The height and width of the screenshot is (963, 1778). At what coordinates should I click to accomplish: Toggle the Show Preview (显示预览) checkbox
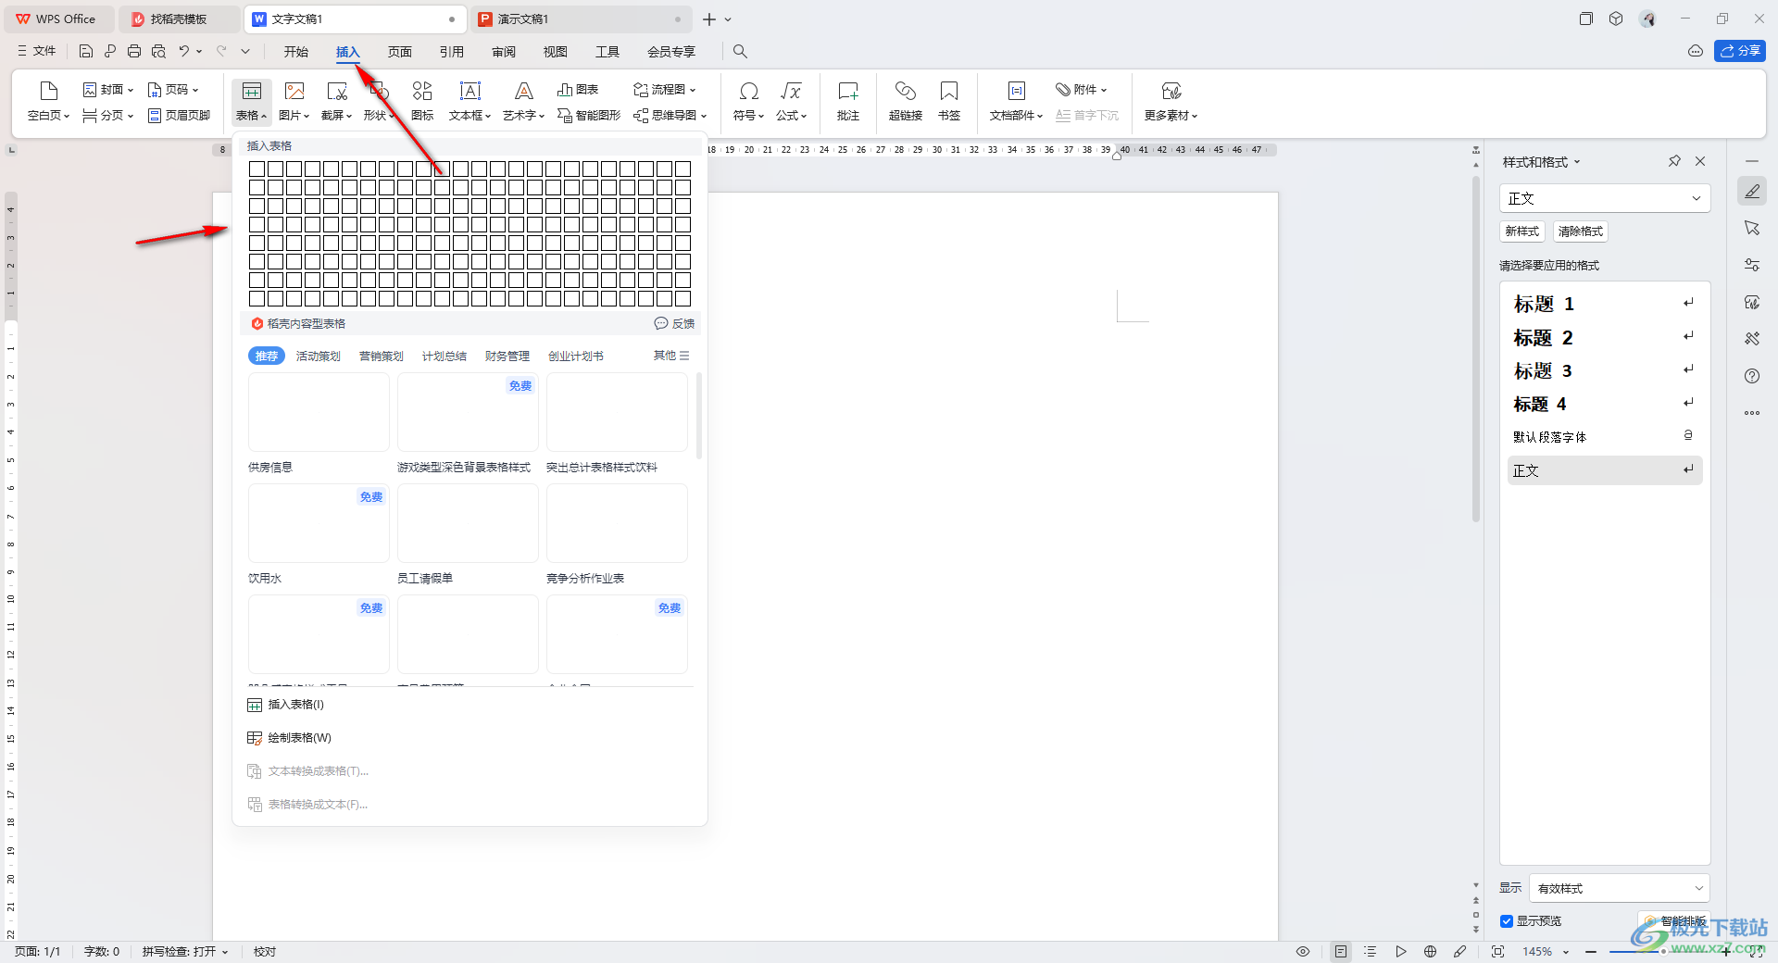point(1507,921)
